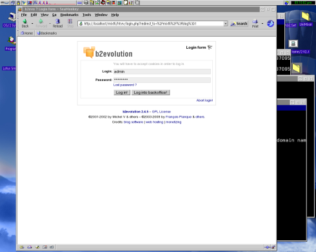316x252 pixels.
Task: Click the Log into backoffice! button
Action: 150,93
